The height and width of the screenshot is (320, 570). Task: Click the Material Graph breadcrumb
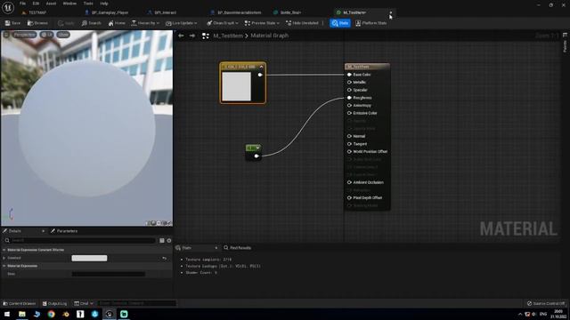pos(269,36)
